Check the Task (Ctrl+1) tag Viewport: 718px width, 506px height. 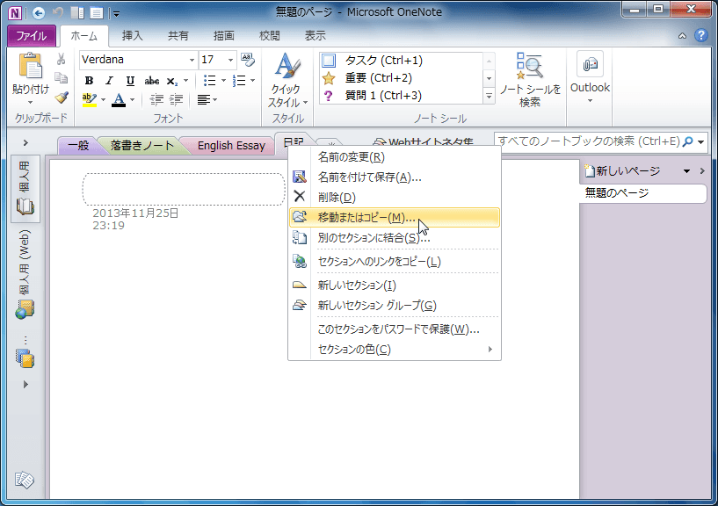pos(329,61)
